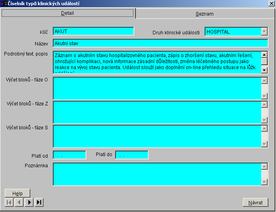
Task: Go to the next record arrow
Action: 29,202
